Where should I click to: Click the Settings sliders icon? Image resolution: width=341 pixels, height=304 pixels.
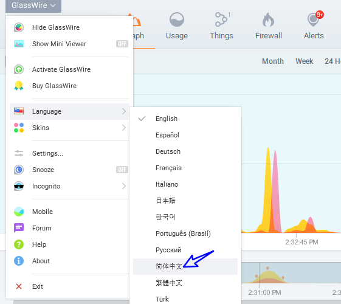click(19, 153)
